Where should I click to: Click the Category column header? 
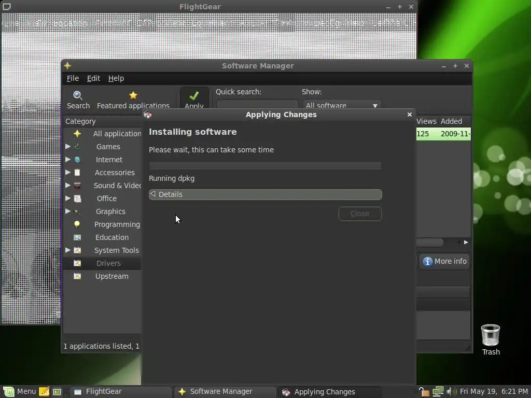(x=102, y=121)
